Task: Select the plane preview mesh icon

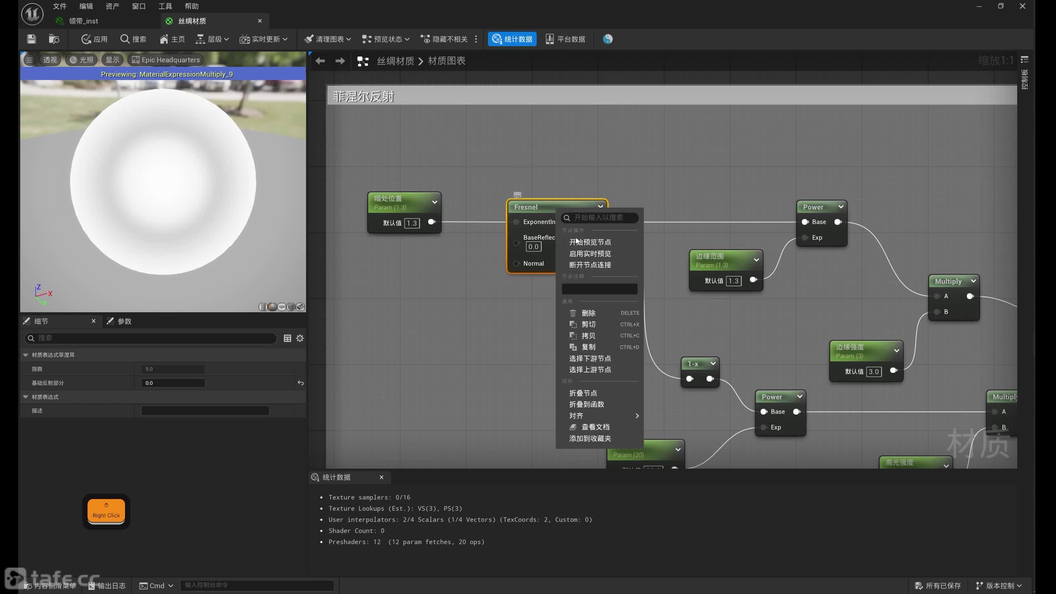Action: (x=282, y=307)
